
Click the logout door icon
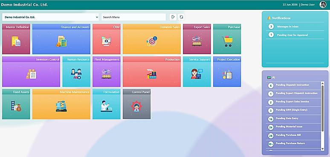[173, 17]
